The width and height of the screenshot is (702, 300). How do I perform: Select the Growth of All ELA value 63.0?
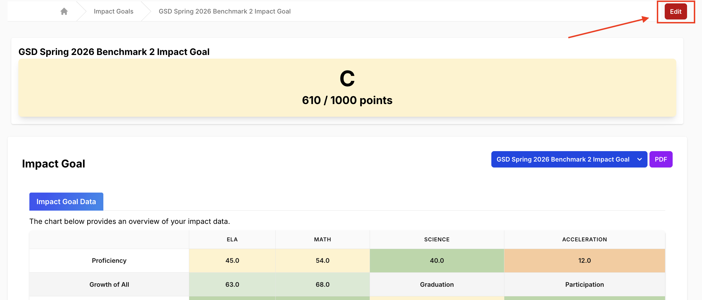click(x=232, y=284)
